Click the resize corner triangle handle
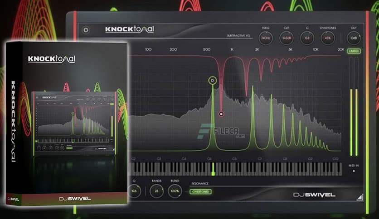The width and height of the screenshot is (379, 219). click(360, 197)
